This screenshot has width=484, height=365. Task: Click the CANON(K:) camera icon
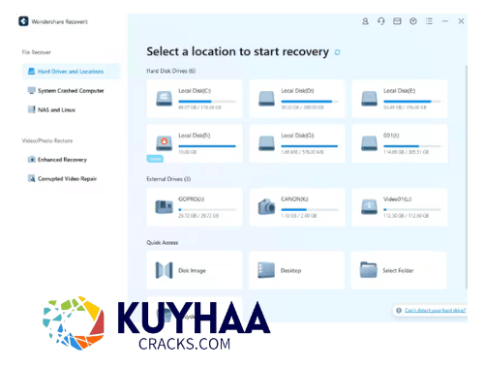coord(266,206)
